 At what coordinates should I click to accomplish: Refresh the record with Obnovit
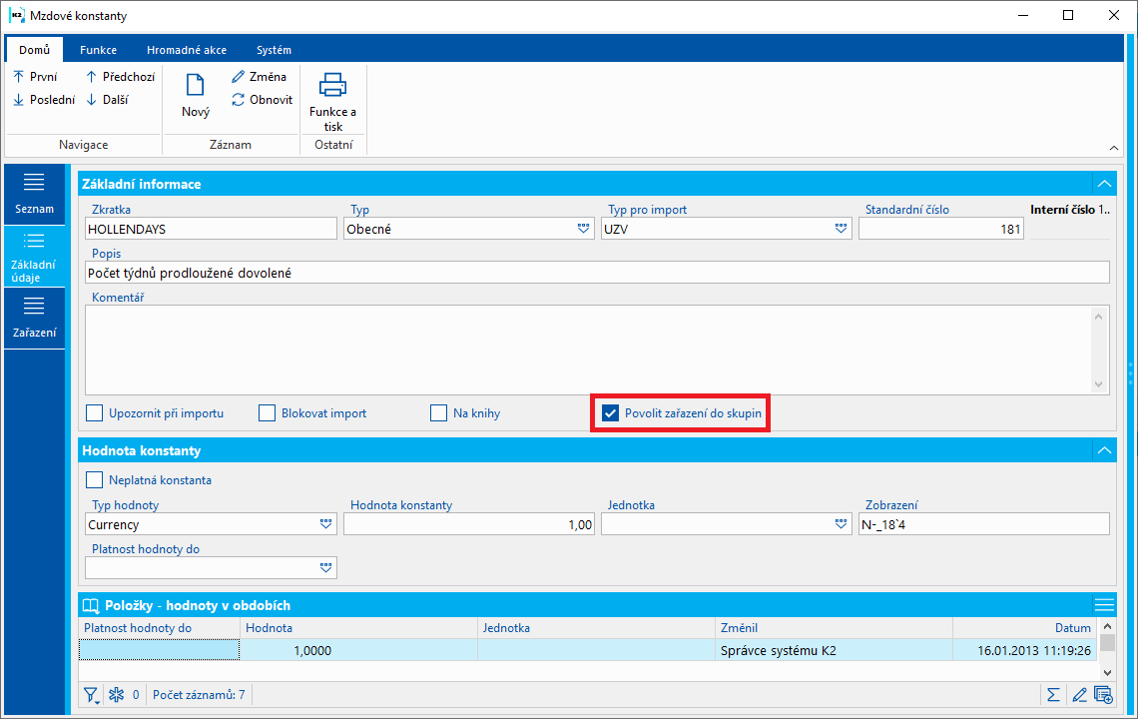262,100
